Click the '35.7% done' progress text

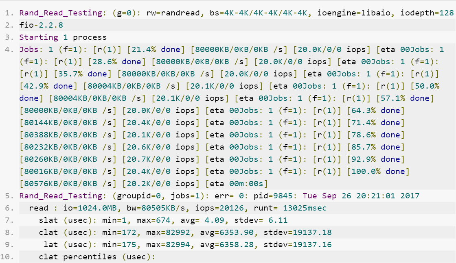pyautogui.click(x=83, y=74)
